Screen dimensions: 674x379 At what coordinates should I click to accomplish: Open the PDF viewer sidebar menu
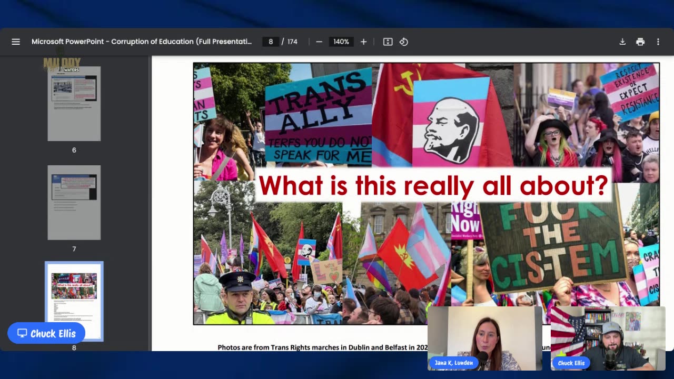(16, 42)
